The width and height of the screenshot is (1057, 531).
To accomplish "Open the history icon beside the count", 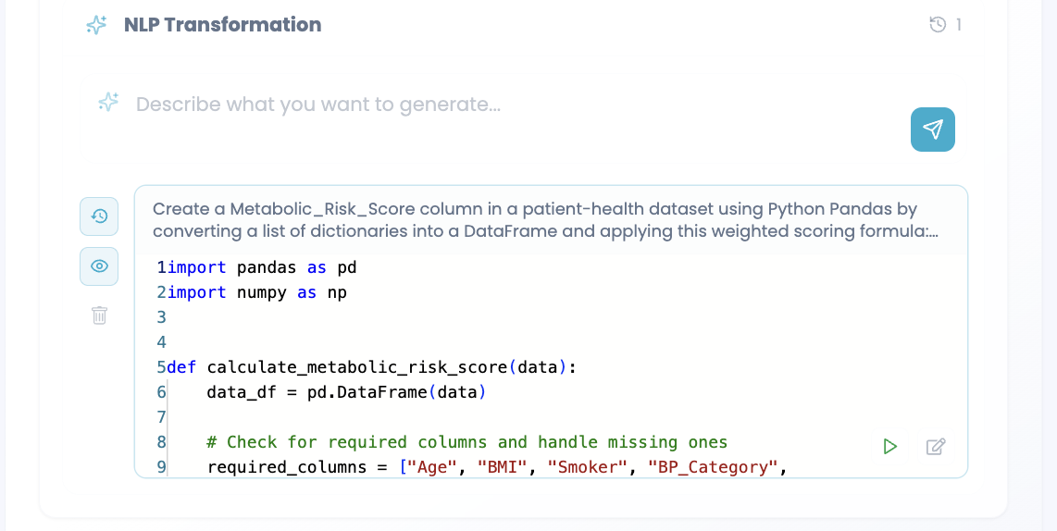I will [x=938, y=25].
